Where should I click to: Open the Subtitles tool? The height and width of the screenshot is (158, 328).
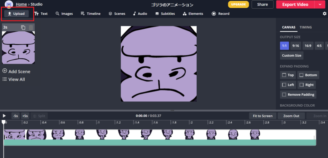coord(165,14)
